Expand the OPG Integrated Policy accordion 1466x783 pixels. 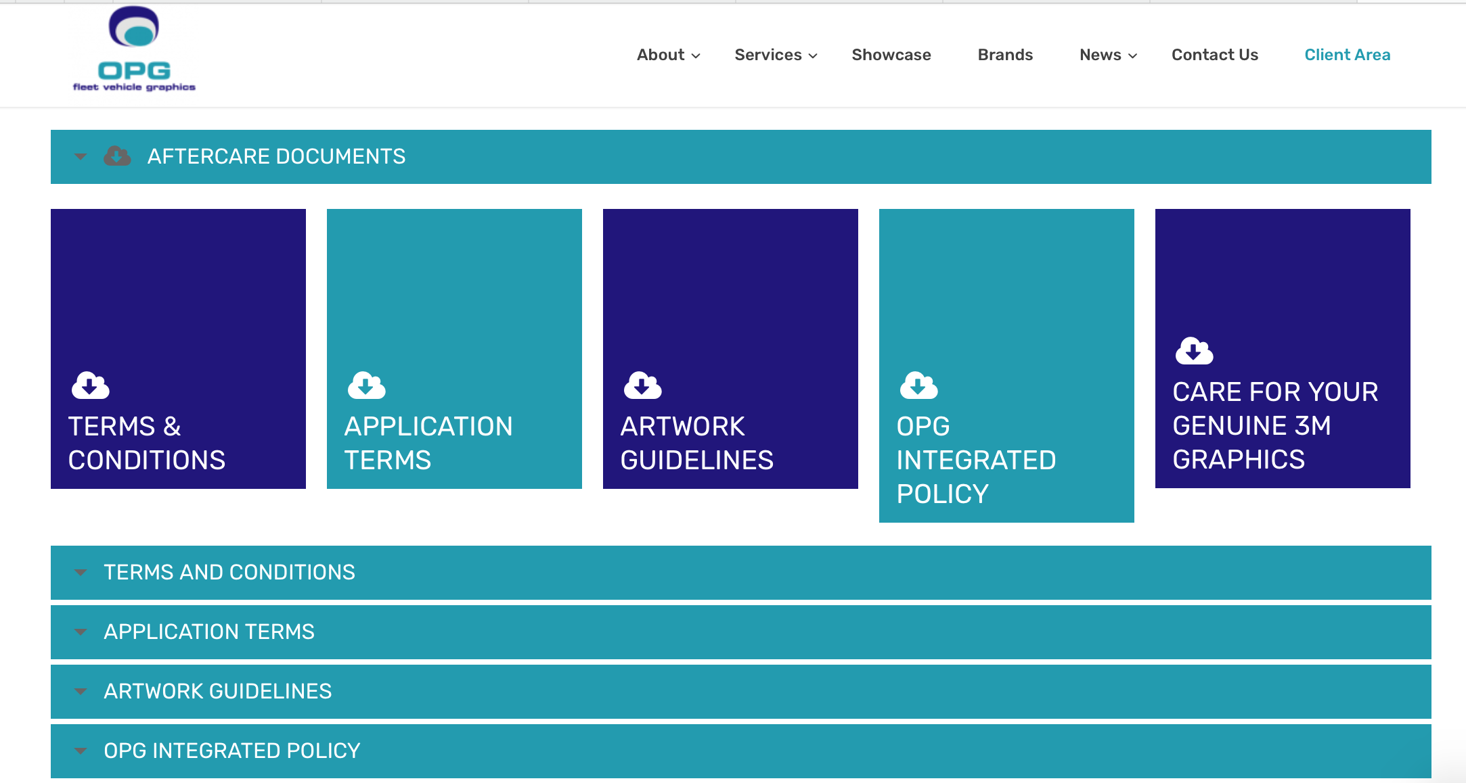[741, 751]
